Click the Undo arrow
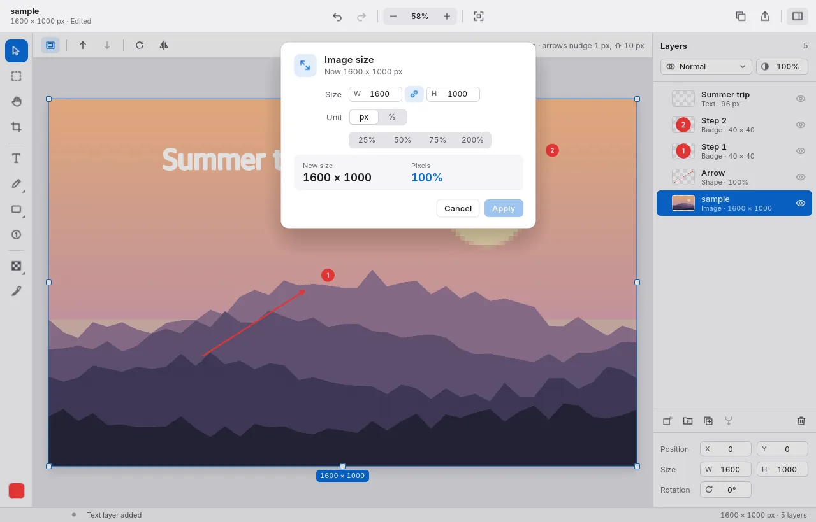 (337, 17)
